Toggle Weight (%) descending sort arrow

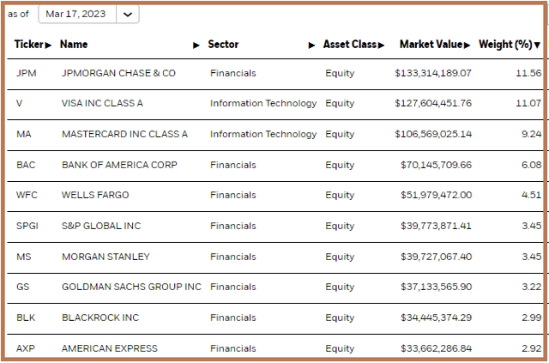click(x=538, y=45)
